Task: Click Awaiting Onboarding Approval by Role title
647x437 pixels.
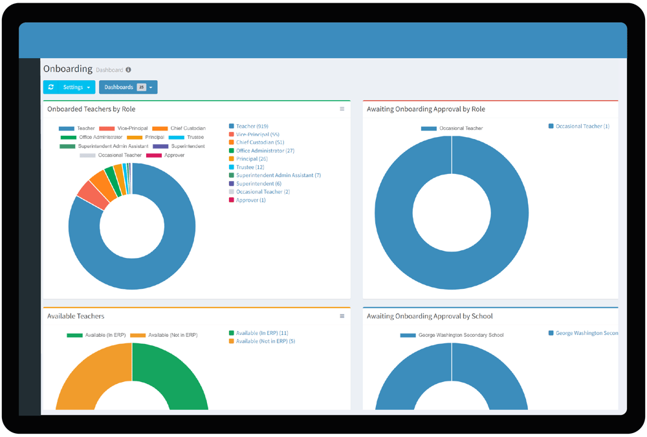Action: [426, 109]
